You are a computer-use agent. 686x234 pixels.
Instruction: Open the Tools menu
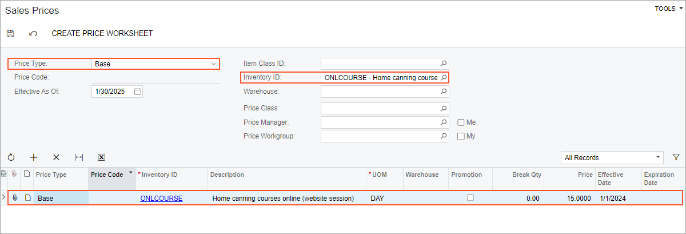click(x=669, y=9)
